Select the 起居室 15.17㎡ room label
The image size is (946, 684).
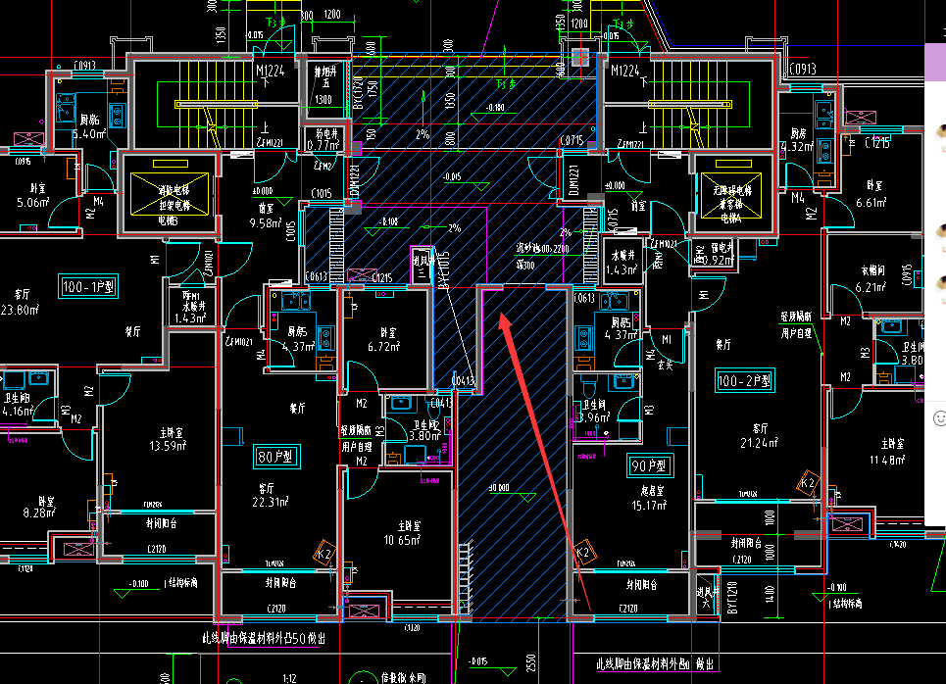click(648, 498)
